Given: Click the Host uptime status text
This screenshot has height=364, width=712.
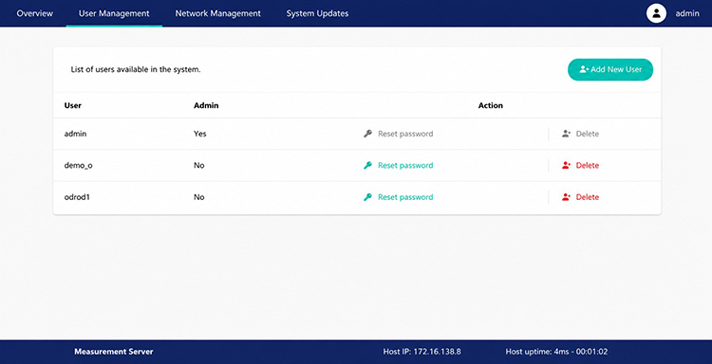Looking at the screenshot, I should point(556,352).
